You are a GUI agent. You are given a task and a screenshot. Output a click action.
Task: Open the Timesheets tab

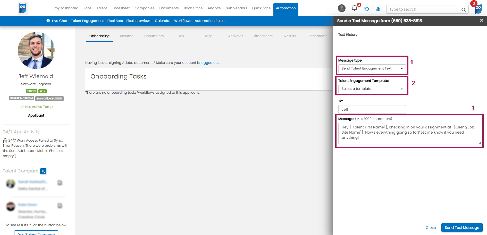(263, 36)
